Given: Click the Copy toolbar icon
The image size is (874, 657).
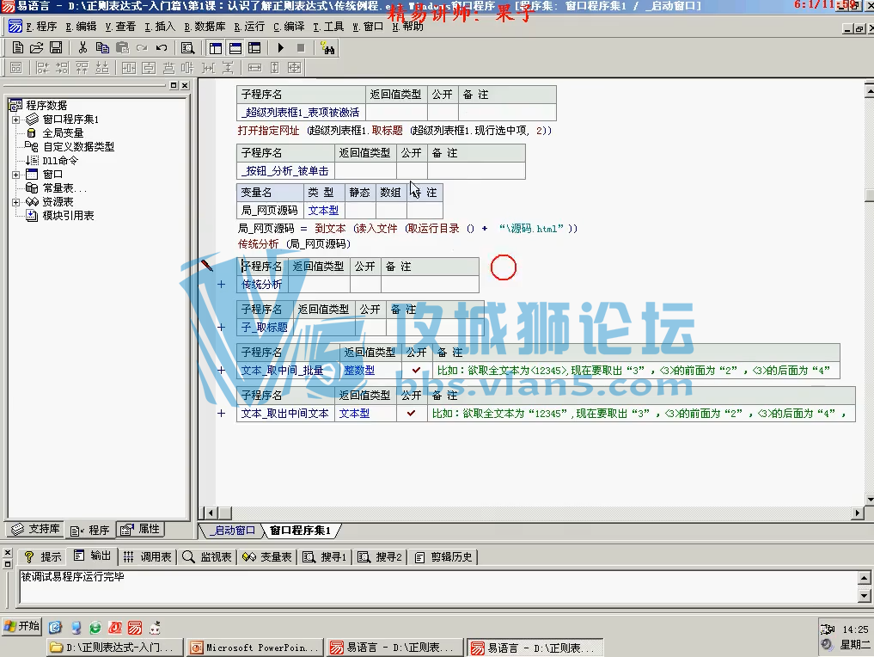Looking at the screenshot, I should point(102,48).
